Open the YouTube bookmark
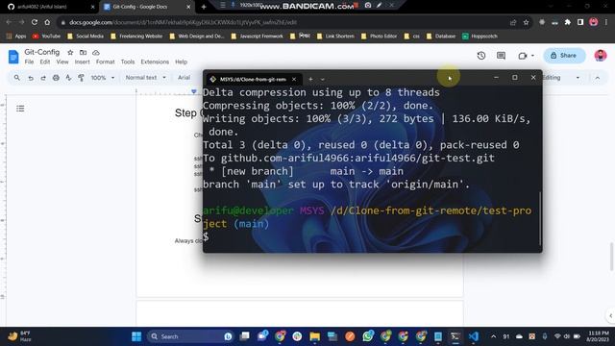The image size is (615, 346). tap(47, 37)
